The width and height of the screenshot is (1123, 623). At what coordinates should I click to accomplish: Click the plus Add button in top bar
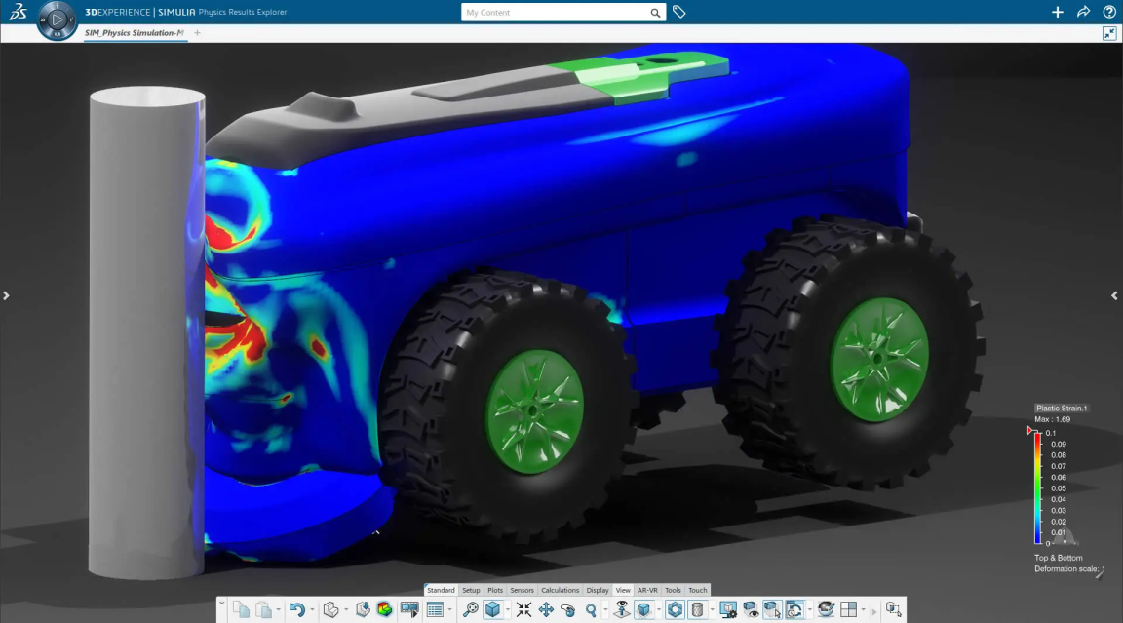(1058, 12)
